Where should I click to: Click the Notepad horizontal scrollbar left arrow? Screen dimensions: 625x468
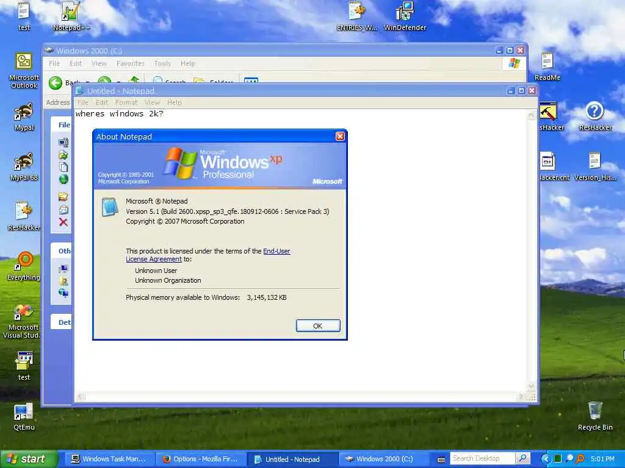[81, 396]
